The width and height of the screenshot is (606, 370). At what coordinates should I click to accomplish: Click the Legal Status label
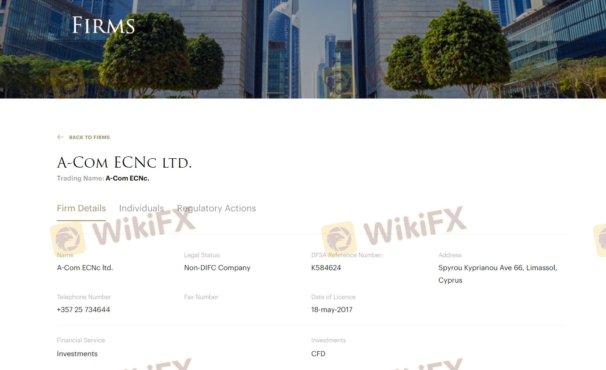click(203, 255)
